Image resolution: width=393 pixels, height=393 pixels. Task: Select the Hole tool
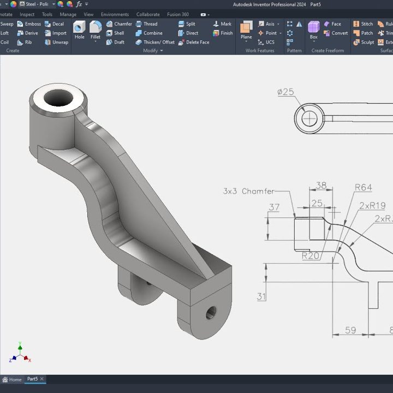tap(79, 31)
